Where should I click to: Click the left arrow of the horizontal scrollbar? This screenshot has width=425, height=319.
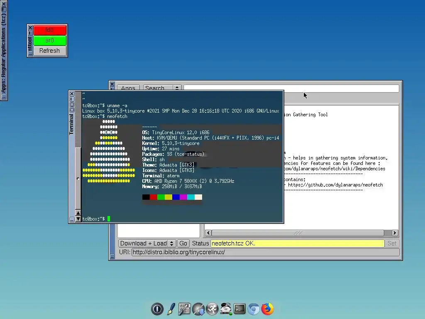[208, 233]
